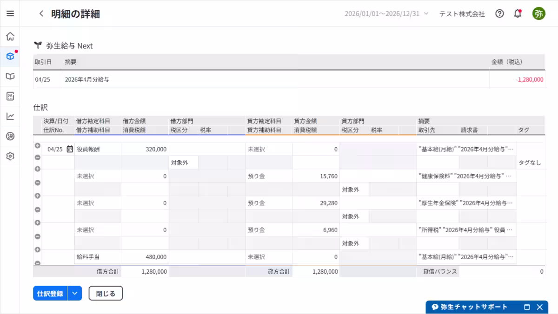Open the home icon in sidebar
558x314 pixels.
click(10, 36)
